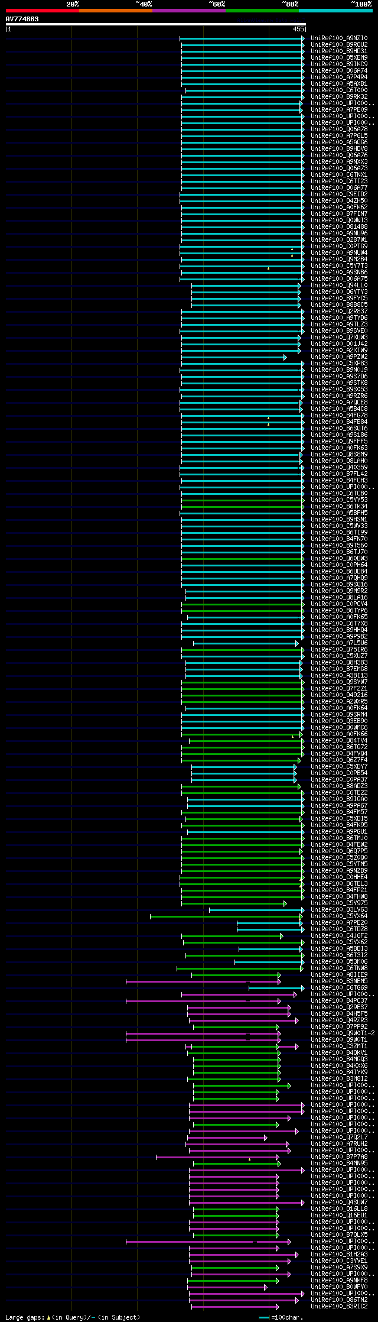Click hit label UniRef100_B4PC37
Screen dimensions: 378x1322
pos(339,1001)
